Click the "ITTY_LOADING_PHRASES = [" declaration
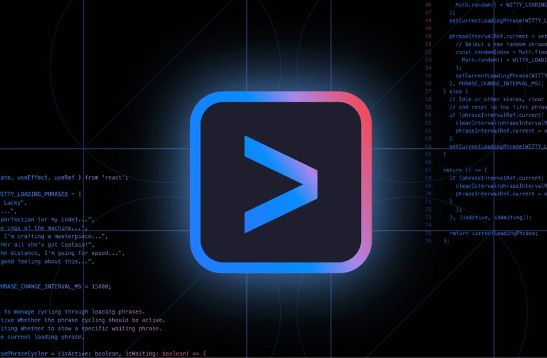The image size is (547, 358). [x=40, y=194]
